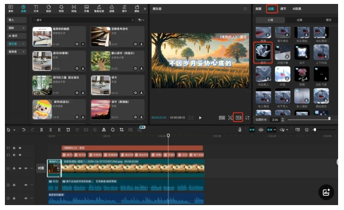This screenshot has height=210, width=344.
Task: Open the filter dropdown beside the music search
Action: pyautogui.click(x=142, y=20)
